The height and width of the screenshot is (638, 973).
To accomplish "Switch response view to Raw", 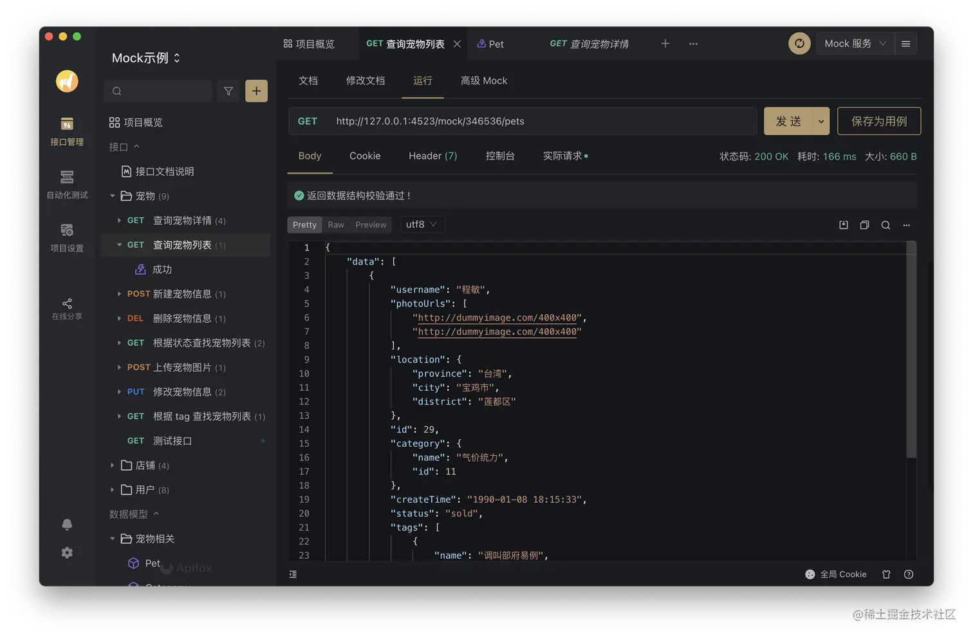I will pos(336,225).
